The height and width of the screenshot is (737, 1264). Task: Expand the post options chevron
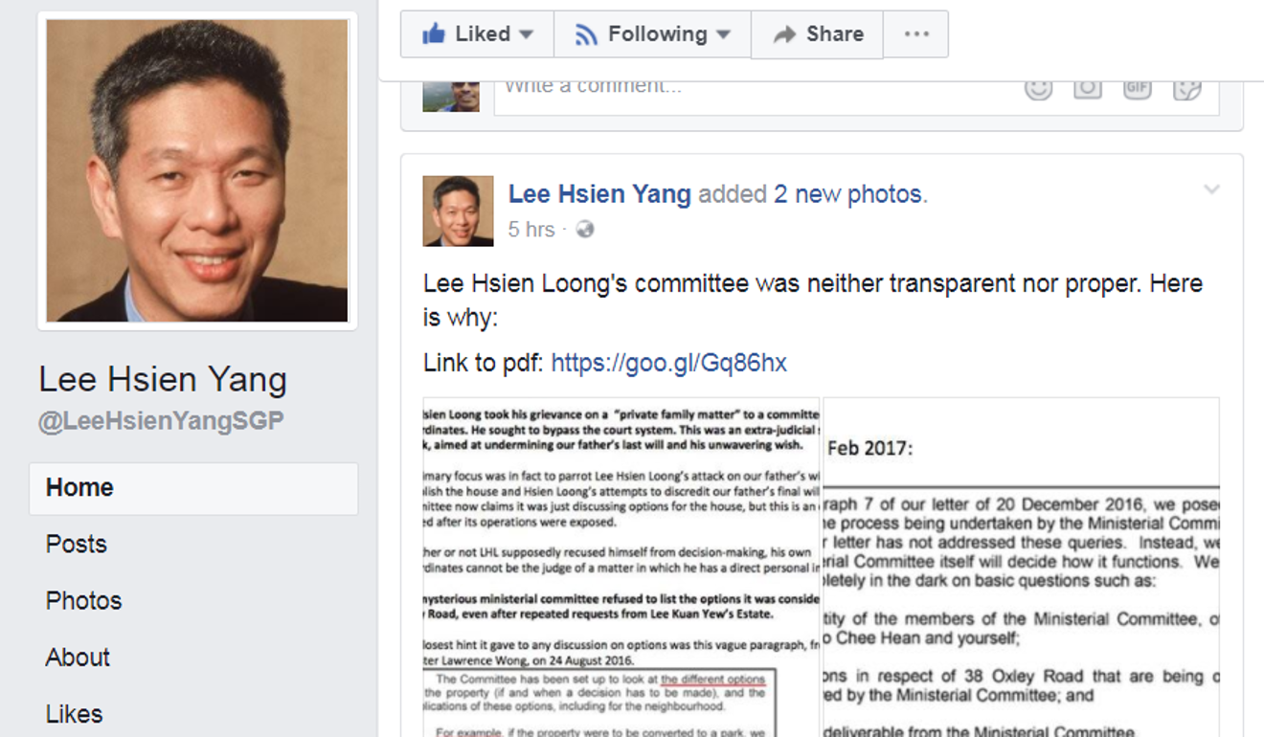click(1211, 190)
